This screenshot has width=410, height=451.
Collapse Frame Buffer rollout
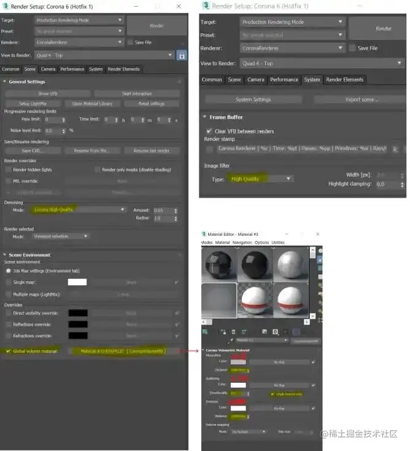tap(204, 117)
